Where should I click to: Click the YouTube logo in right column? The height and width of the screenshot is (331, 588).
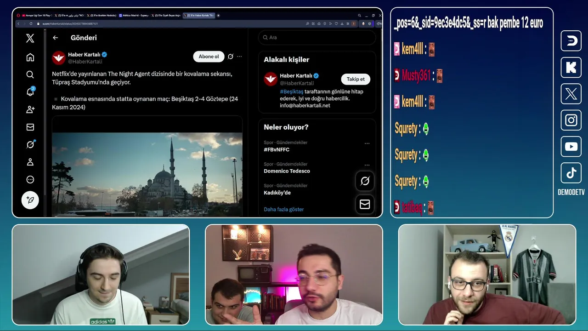click(571, 147)
